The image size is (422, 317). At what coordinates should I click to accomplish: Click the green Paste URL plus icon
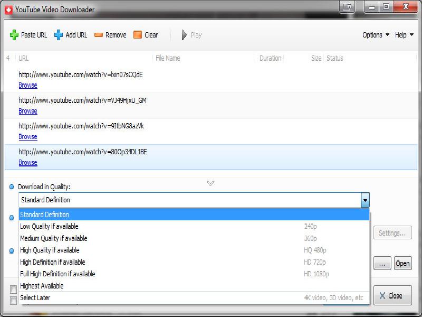(14, 35)
